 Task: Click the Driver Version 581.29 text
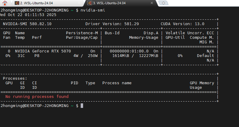(112, 24)
